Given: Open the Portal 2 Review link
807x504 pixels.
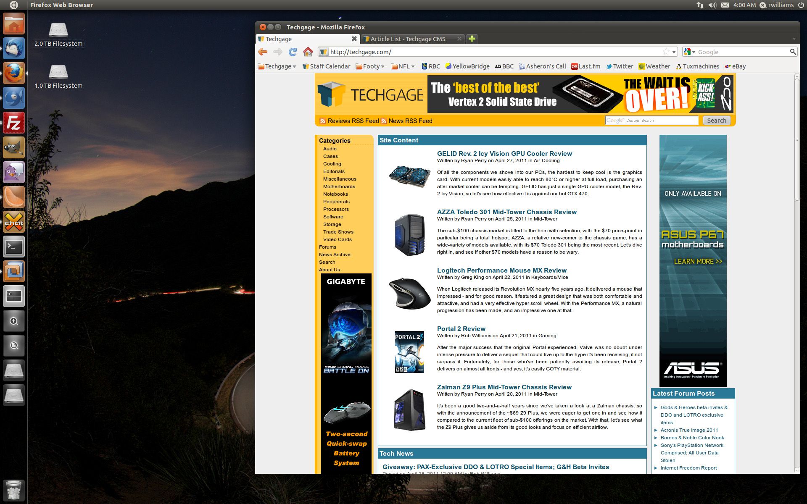Looking at the screenshot, I should pos(461,329).
